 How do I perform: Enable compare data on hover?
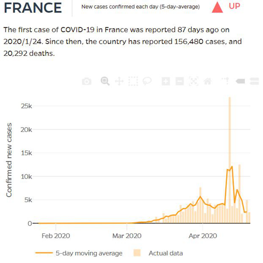click(254, 81)
